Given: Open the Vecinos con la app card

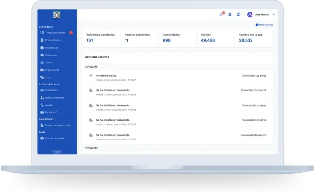Looking at the screenshot, I should pyautogui.click(x=254, y=38).
